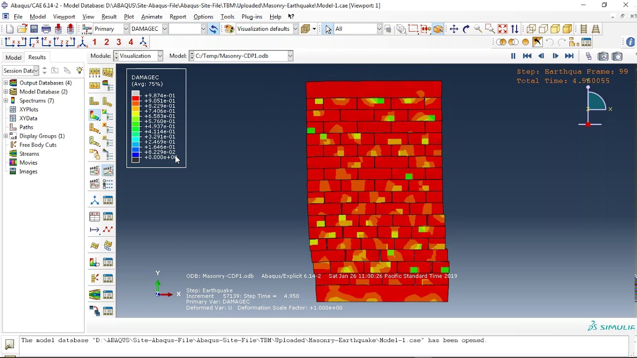
Task: Click the Auto-Fit view icon
Action: (x=503, y=29)
